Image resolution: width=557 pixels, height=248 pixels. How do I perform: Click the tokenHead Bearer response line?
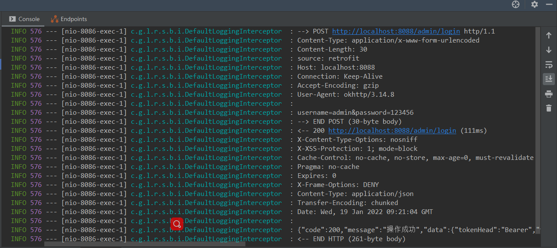(413, 230)
